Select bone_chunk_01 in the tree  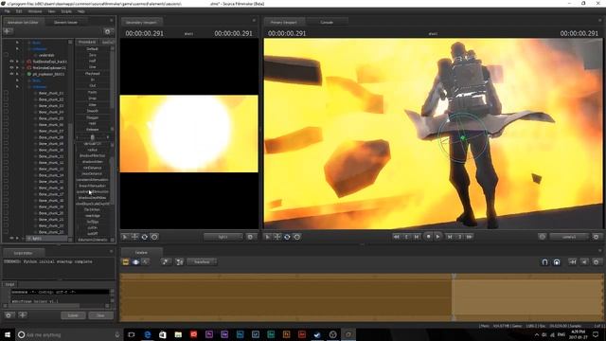[x=51, y=93]
